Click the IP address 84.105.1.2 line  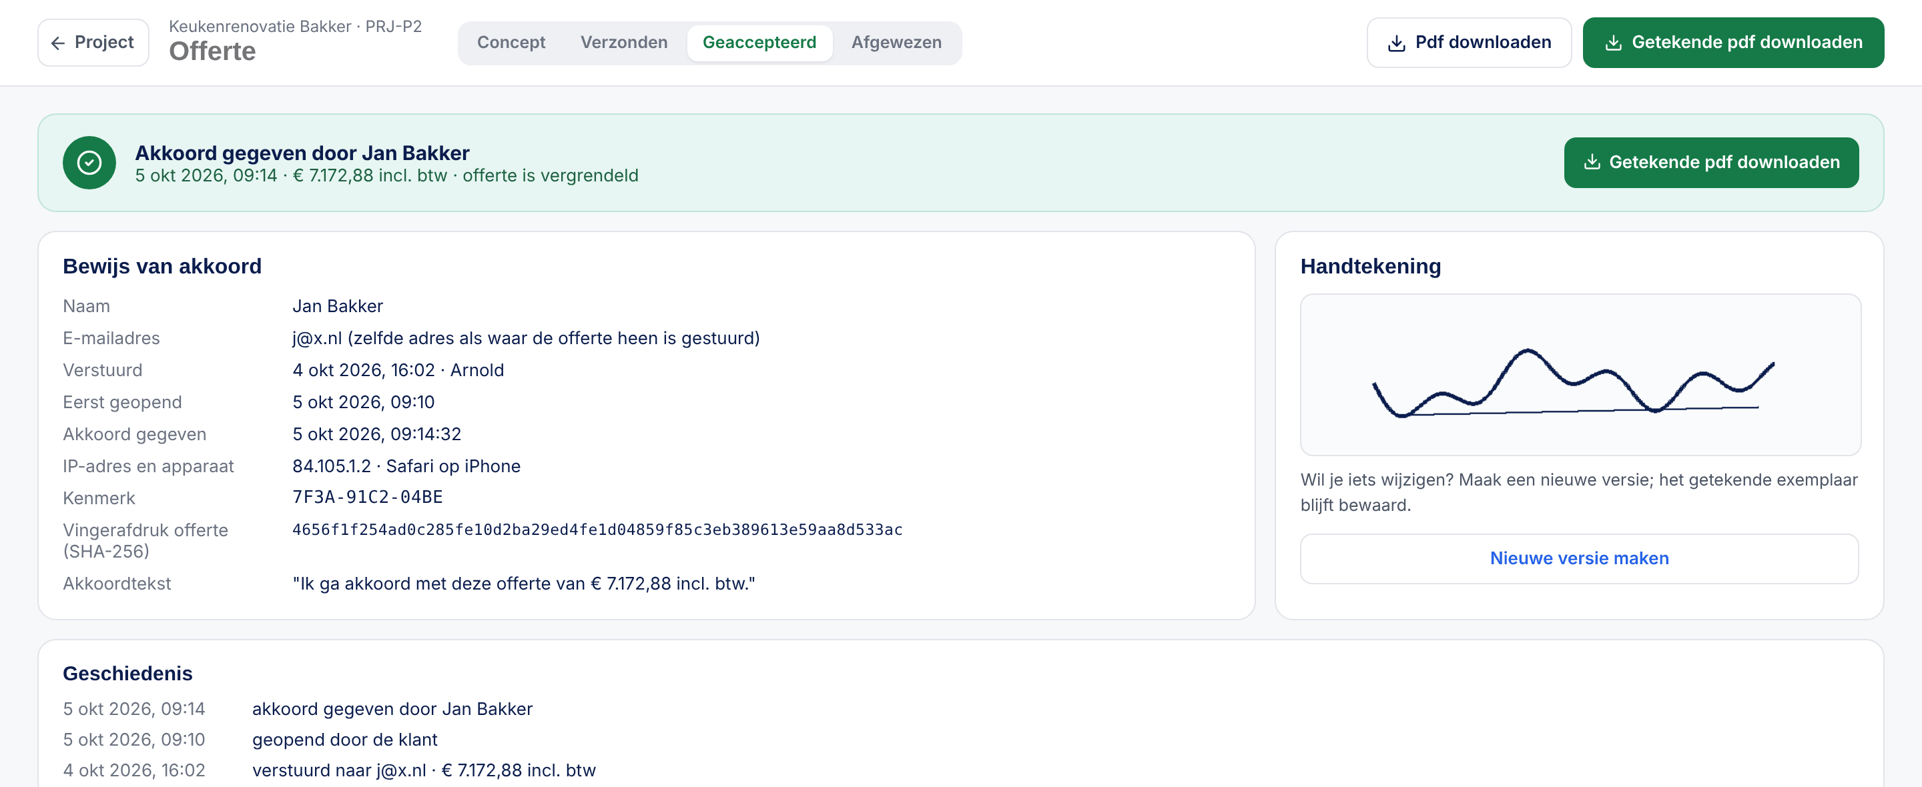pos(406,466)
